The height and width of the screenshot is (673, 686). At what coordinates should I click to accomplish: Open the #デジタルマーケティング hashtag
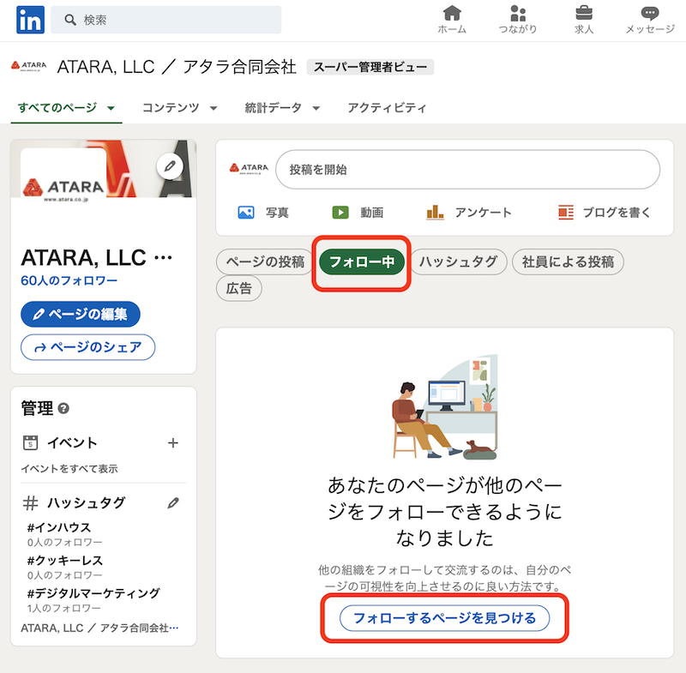[93, 593]
